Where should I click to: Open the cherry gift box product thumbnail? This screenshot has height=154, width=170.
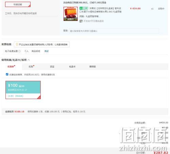tap(71, 14)
